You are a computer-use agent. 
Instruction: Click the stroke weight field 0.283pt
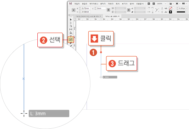[182, 8]
